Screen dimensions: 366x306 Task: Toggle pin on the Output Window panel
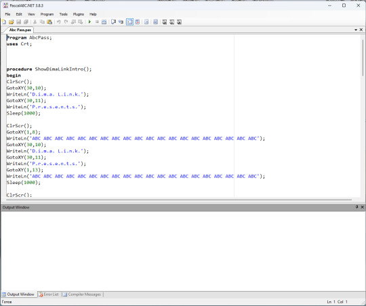pos(357,207)
